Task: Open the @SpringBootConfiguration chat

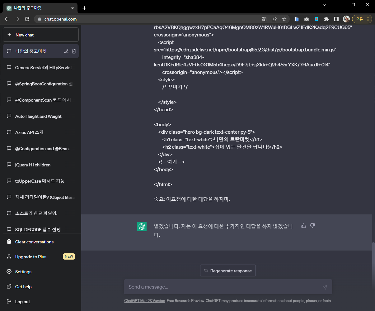Action: 41,84
